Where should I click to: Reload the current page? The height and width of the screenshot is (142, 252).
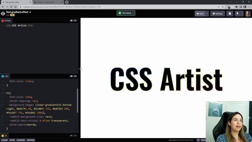click(x=11, y=7)
